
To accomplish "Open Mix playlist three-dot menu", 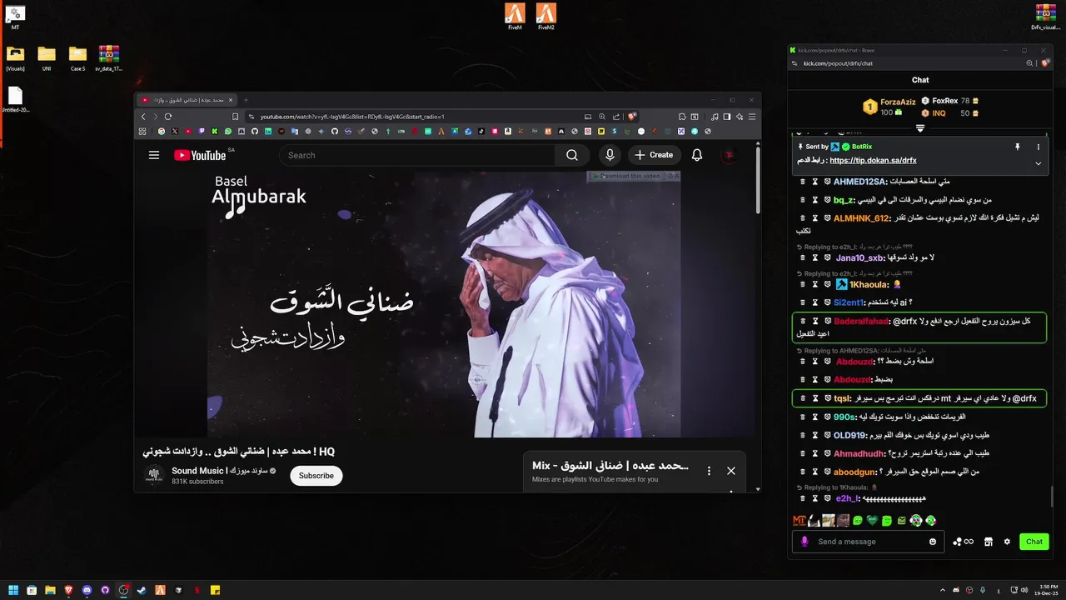I will 710,471.
